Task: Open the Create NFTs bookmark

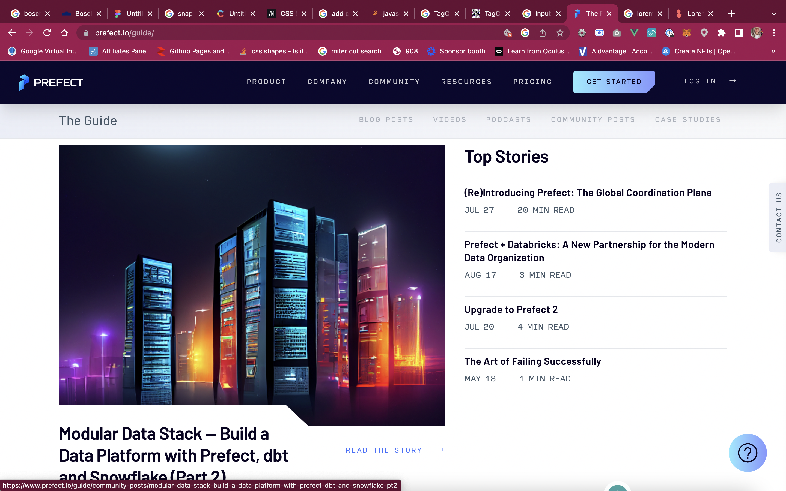Action: click(x=699, y=51)
